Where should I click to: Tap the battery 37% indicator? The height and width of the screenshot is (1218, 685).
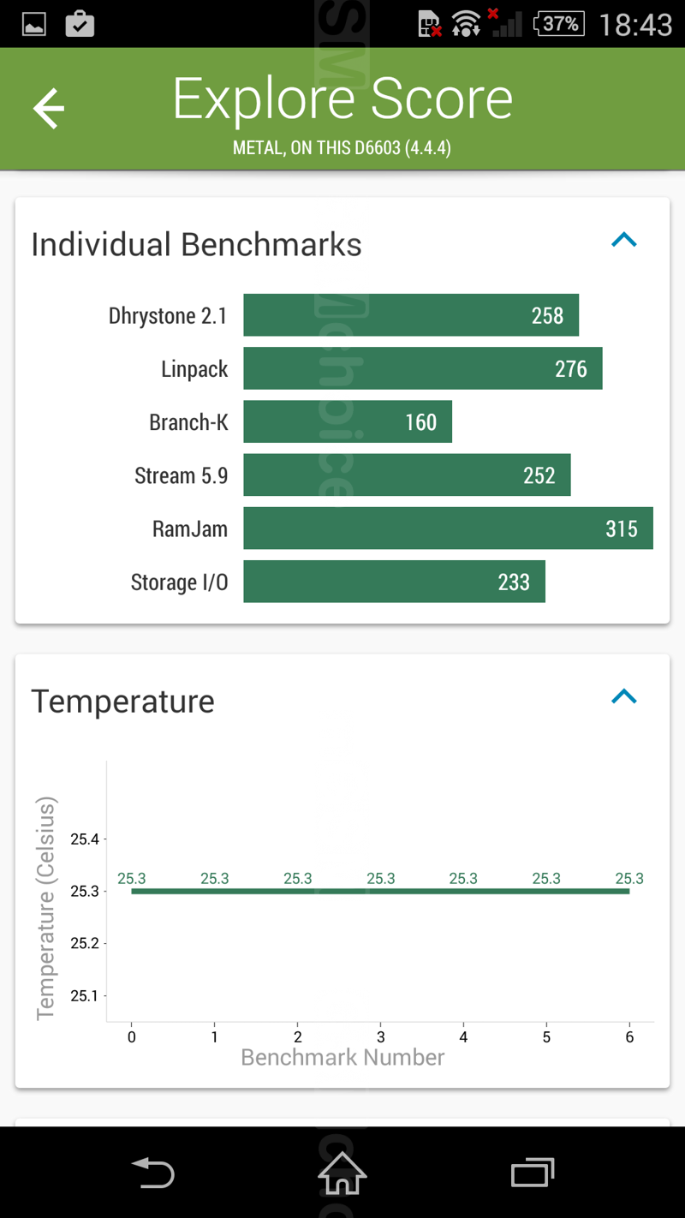click(558, 24)
